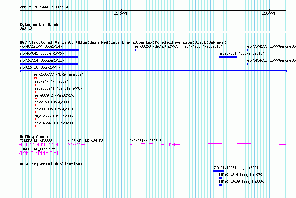Click the esv987935 (Pang2010) label
Viewport: 296px width, 198px height.
55,109
